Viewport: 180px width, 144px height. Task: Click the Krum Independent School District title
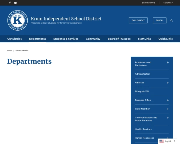66,19
